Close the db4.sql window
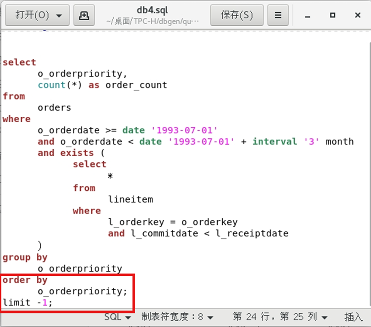Image resolution: width=371 pixels, height=327 pixels. (x=358, y=15)
